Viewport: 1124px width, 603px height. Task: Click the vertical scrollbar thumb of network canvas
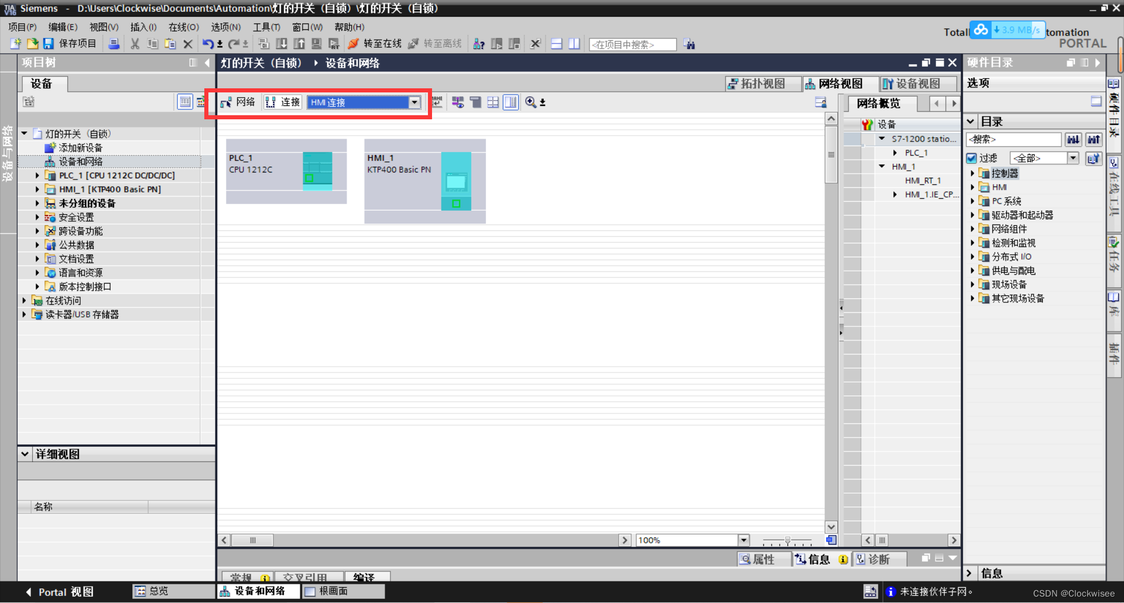831,154
